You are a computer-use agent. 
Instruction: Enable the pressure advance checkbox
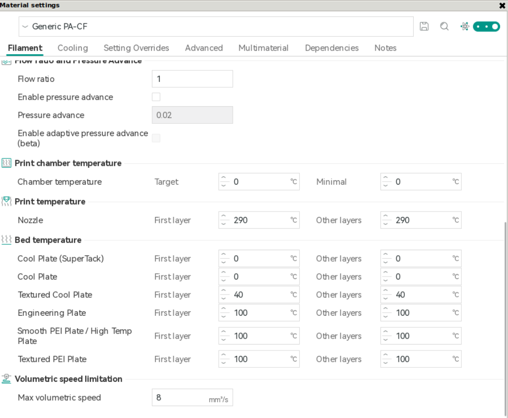pyautogui.click(x=156, y=97)
